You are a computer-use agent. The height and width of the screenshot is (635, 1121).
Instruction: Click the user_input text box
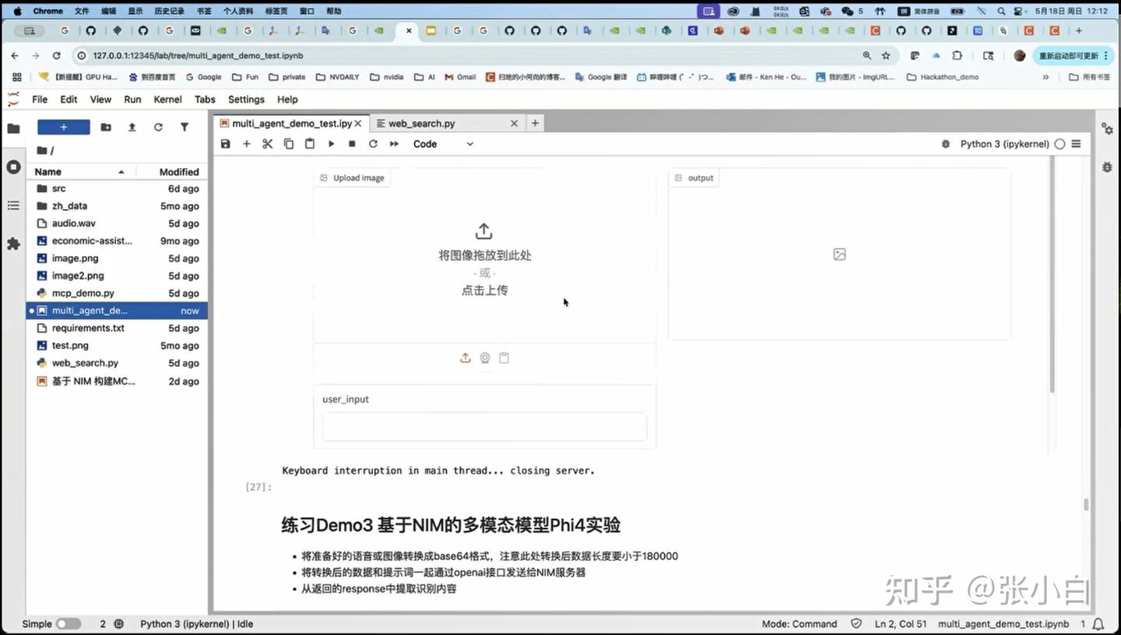point(484,426)
